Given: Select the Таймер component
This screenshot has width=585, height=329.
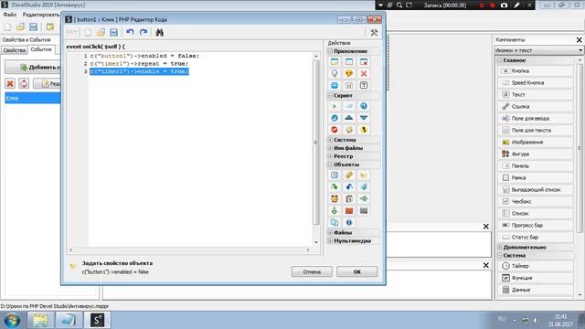Looking at the screenshot, I should point(536,266).
